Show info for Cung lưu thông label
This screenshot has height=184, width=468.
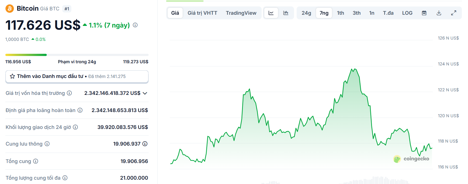tap(47, 144)
